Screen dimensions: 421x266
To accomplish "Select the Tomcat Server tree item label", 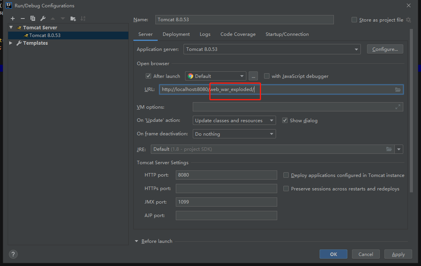I will pyautogui.click(x=40, y=27).
